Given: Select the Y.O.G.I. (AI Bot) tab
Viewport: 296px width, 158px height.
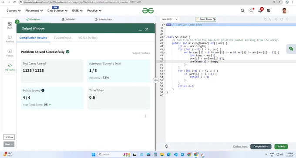Looking at the screenshot, I should (88, 38).
